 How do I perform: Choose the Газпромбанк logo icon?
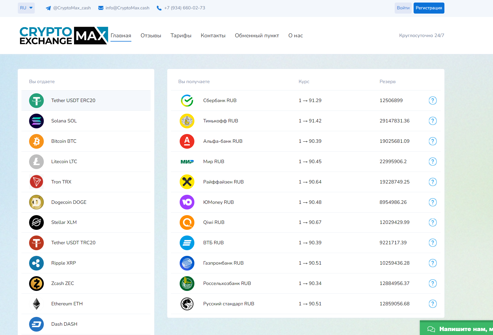(x=187, y=263)
